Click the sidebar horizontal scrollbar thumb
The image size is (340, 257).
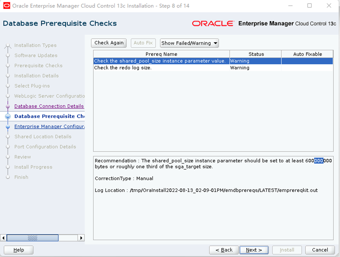click(32, 238)
